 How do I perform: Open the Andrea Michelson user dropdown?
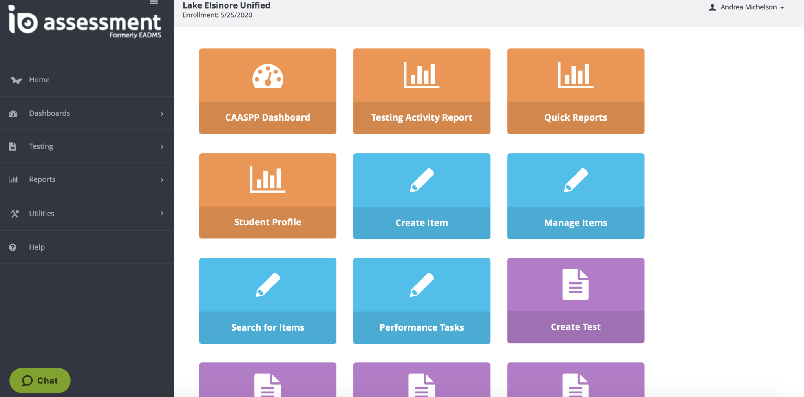coord(747,7)
